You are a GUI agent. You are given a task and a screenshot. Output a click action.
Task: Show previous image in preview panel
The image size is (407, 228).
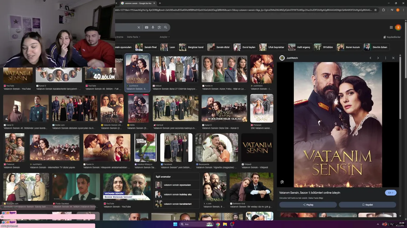point(370,58)
